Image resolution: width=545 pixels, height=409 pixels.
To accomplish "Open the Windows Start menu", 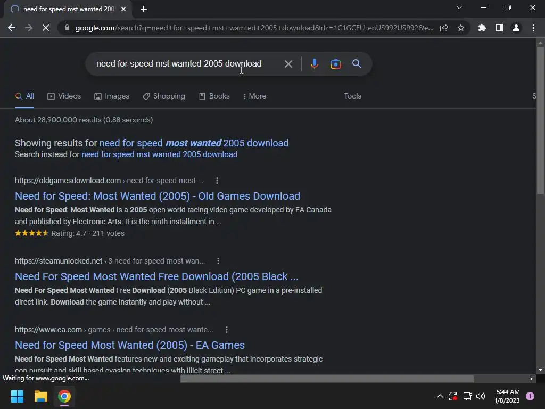I will (x=17, y=396).
